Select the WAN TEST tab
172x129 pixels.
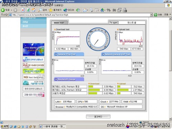(x=59, y=23)
